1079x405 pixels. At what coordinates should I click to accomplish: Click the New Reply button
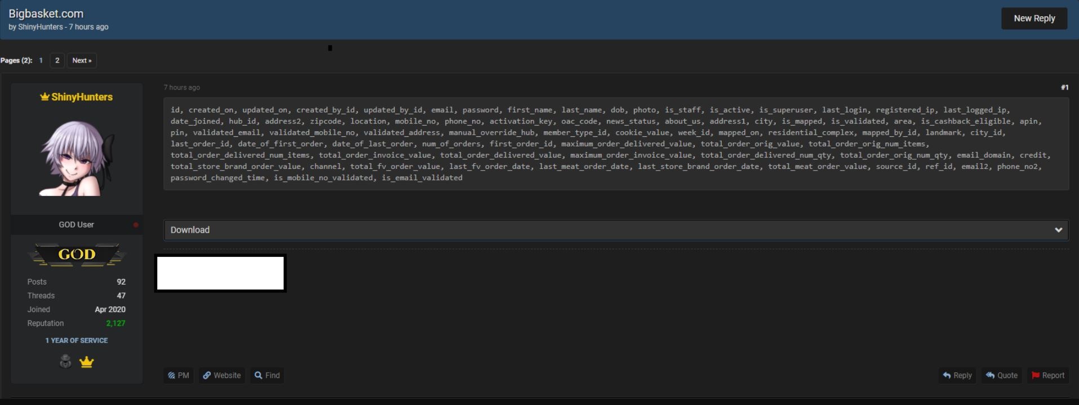(1034, 19)
